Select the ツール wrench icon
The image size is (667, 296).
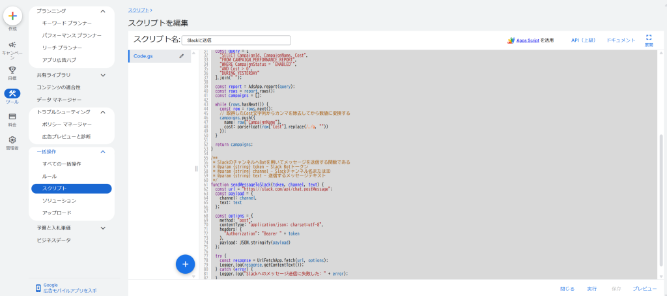point(12,93)
